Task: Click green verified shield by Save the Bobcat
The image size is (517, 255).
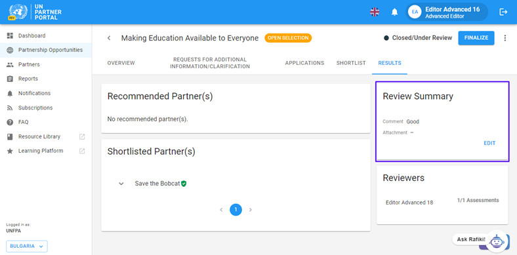Action: [x=184, y=184]
